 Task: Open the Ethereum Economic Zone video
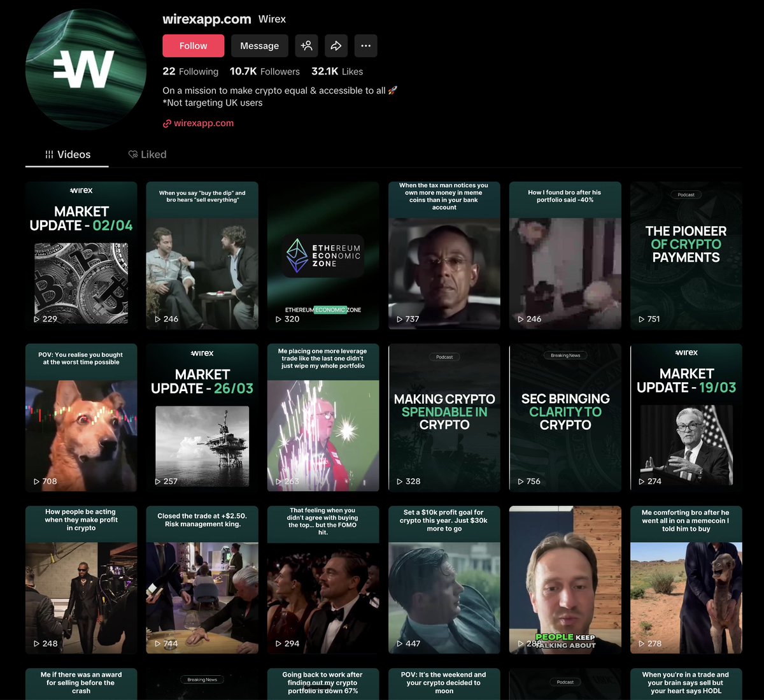323,255
